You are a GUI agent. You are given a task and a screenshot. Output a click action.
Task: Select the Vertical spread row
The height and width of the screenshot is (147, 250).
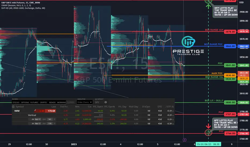tap(93, 115)
